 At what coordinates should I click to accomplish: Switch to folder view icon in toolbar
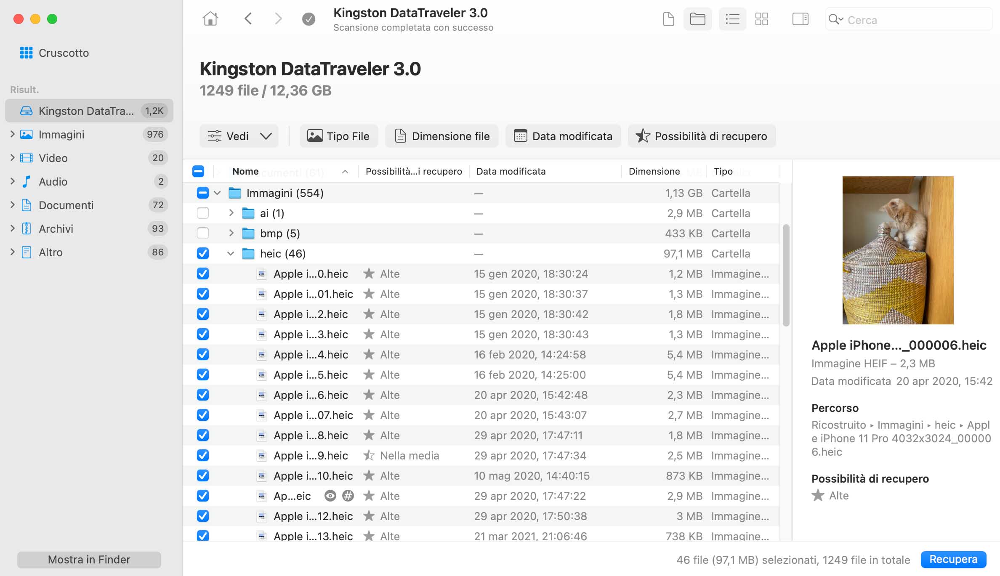click(697, 19)
